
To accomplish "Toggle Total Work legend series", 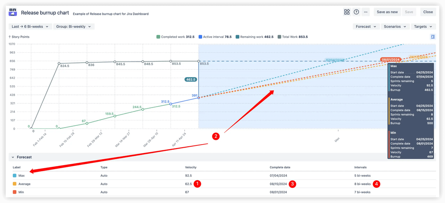I will (x=295, y=37).
